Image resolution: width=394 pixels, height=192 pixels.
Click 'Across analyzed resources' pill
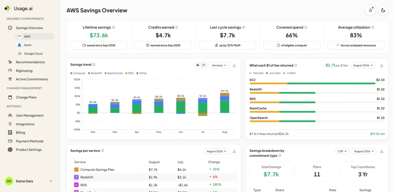tap(356, 45)
